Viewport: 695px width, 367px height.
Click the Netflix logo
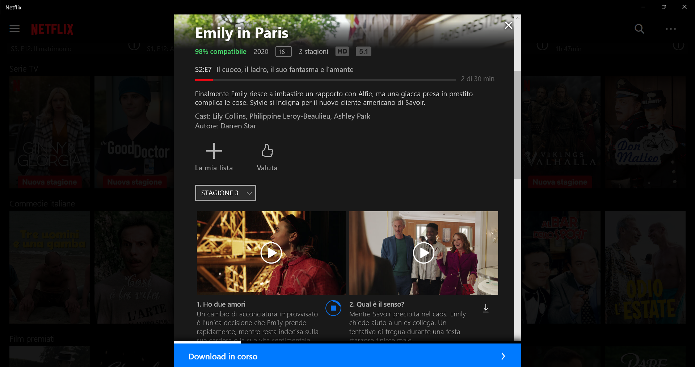click(x=52, y=29)
